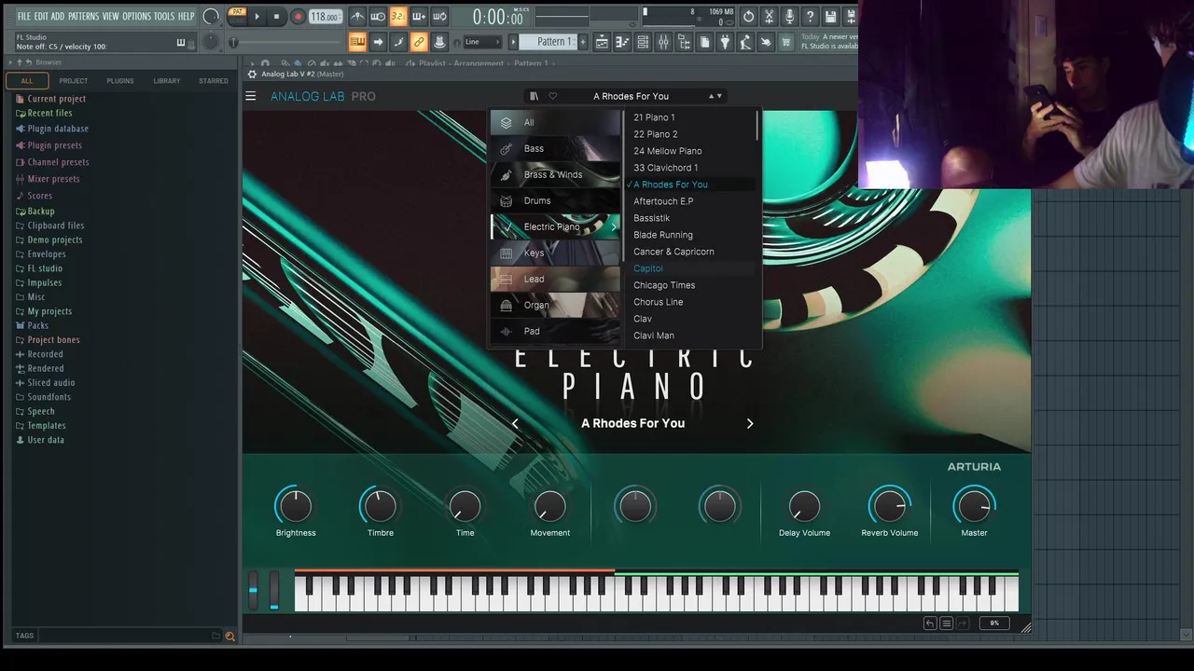Click the loop recording icon
1194x671 pixels.
coord(439,16)
